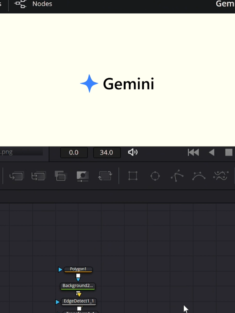The image size is (235, 313).
Task: Mute audio using the speaker icon
Action: [133, 153]
